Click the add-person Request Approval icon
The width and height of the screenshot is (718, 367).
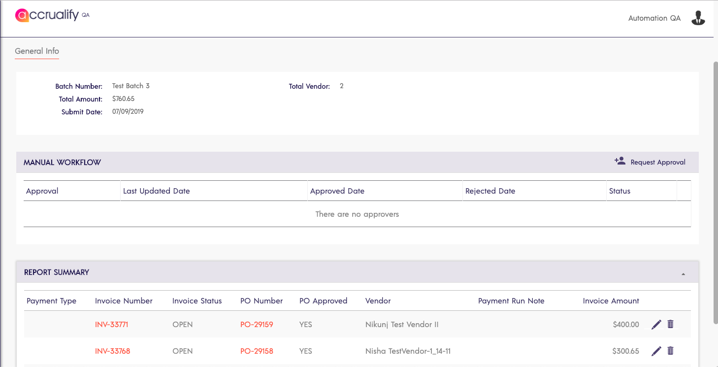[x=620, y=161]
